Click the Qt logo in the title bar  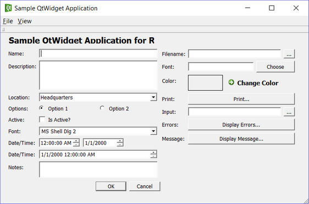[8, 8]
